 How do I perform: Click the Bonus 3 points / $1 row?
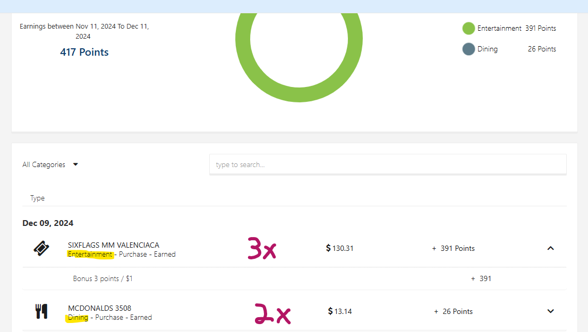pyautogui.click(x=103, y=278)
